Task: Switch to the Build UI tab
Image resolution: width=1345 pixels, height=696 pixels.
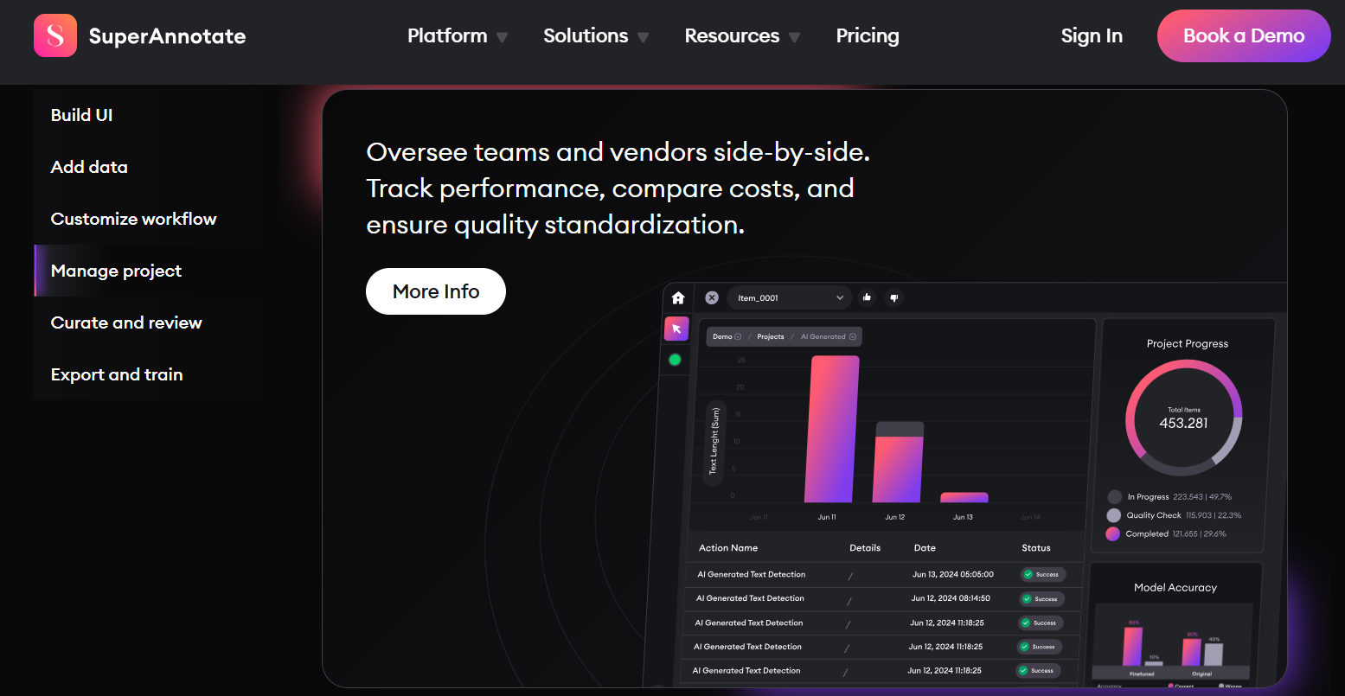Action: [81, 115]
